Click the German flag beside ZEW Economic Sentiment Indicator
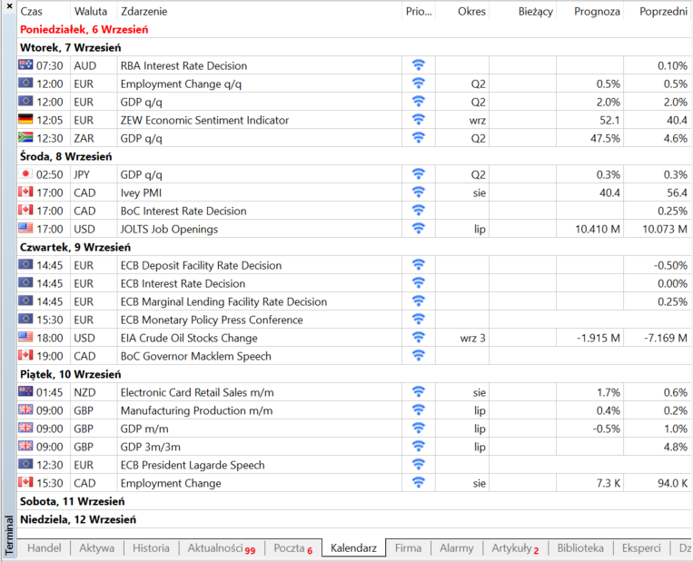693x562 pixels. point(25,119)
